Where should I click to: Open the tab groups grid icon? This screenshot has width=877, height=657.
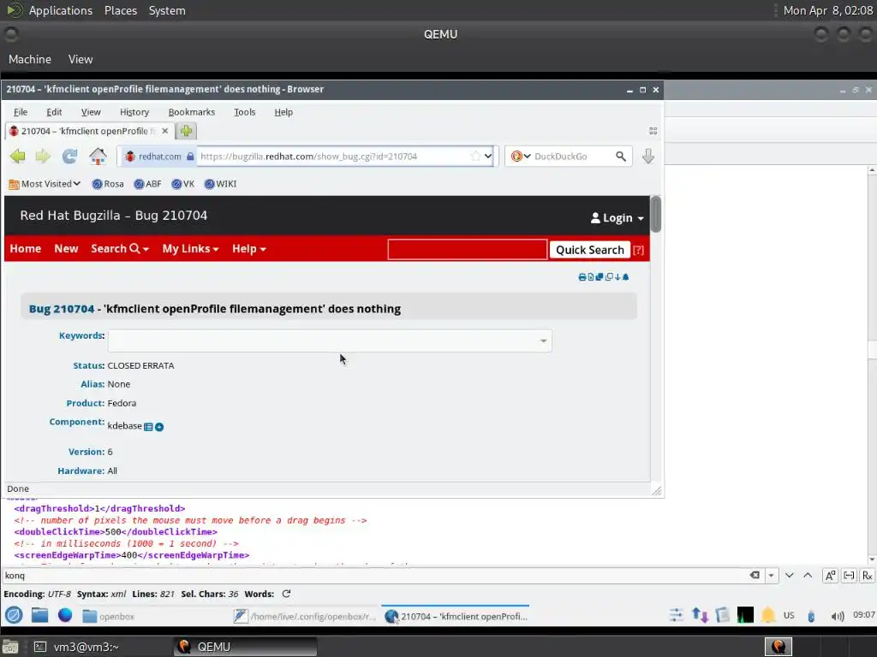pos(653,131)
